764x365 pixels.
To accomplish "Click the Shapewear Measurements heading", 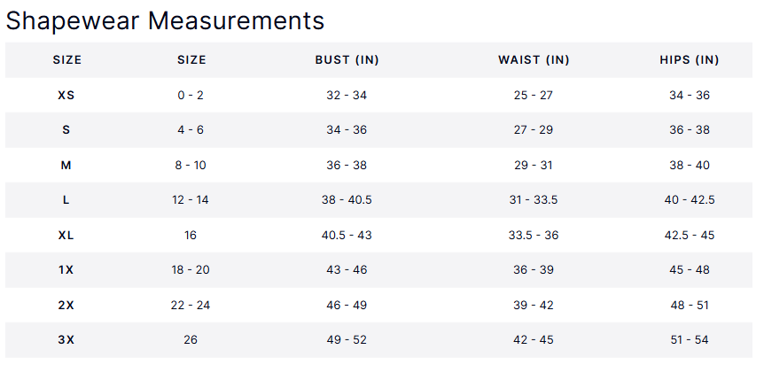I will pos(165,20).
